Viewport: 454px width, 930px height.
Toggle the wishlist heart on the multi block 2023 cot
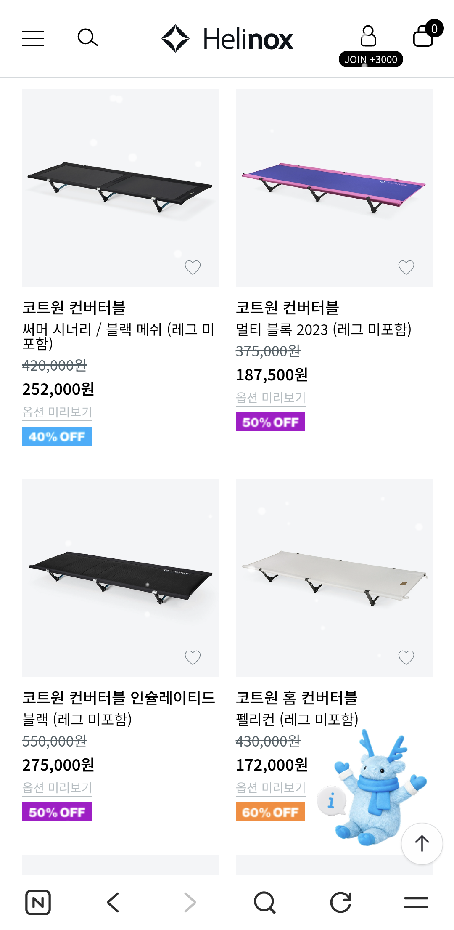406,267
